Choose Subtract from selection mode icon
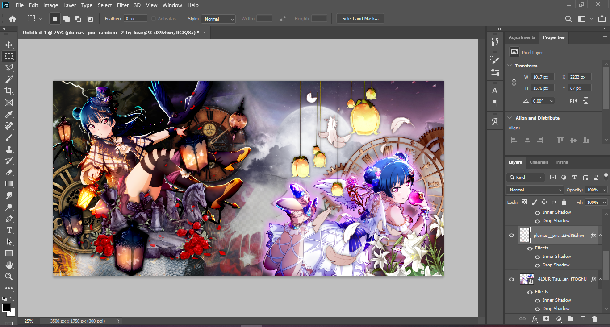Screen dimensions: 610x327 coord(78,19)
